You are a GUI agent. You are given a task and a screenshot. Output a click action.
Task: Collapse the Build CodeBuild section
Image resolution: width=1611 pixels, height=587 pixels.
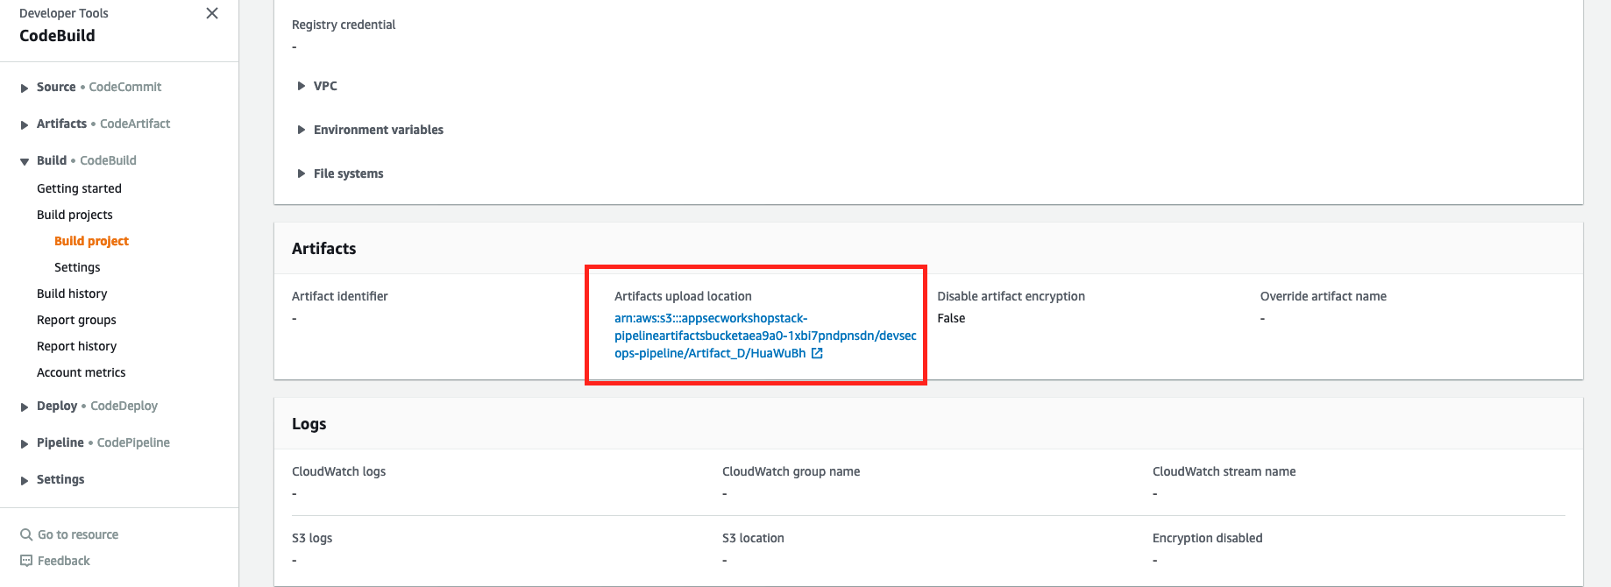pos(25,161)
